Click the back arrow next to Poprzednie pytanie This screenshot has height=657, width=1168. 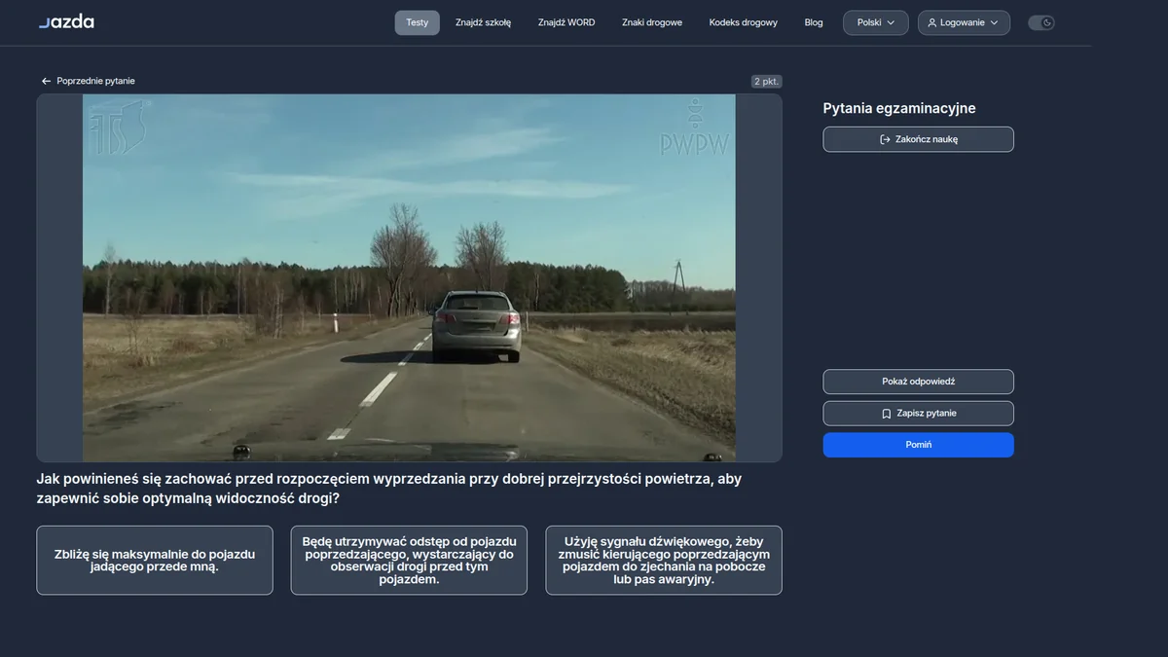pyautogui.click(x=46, y=82)
